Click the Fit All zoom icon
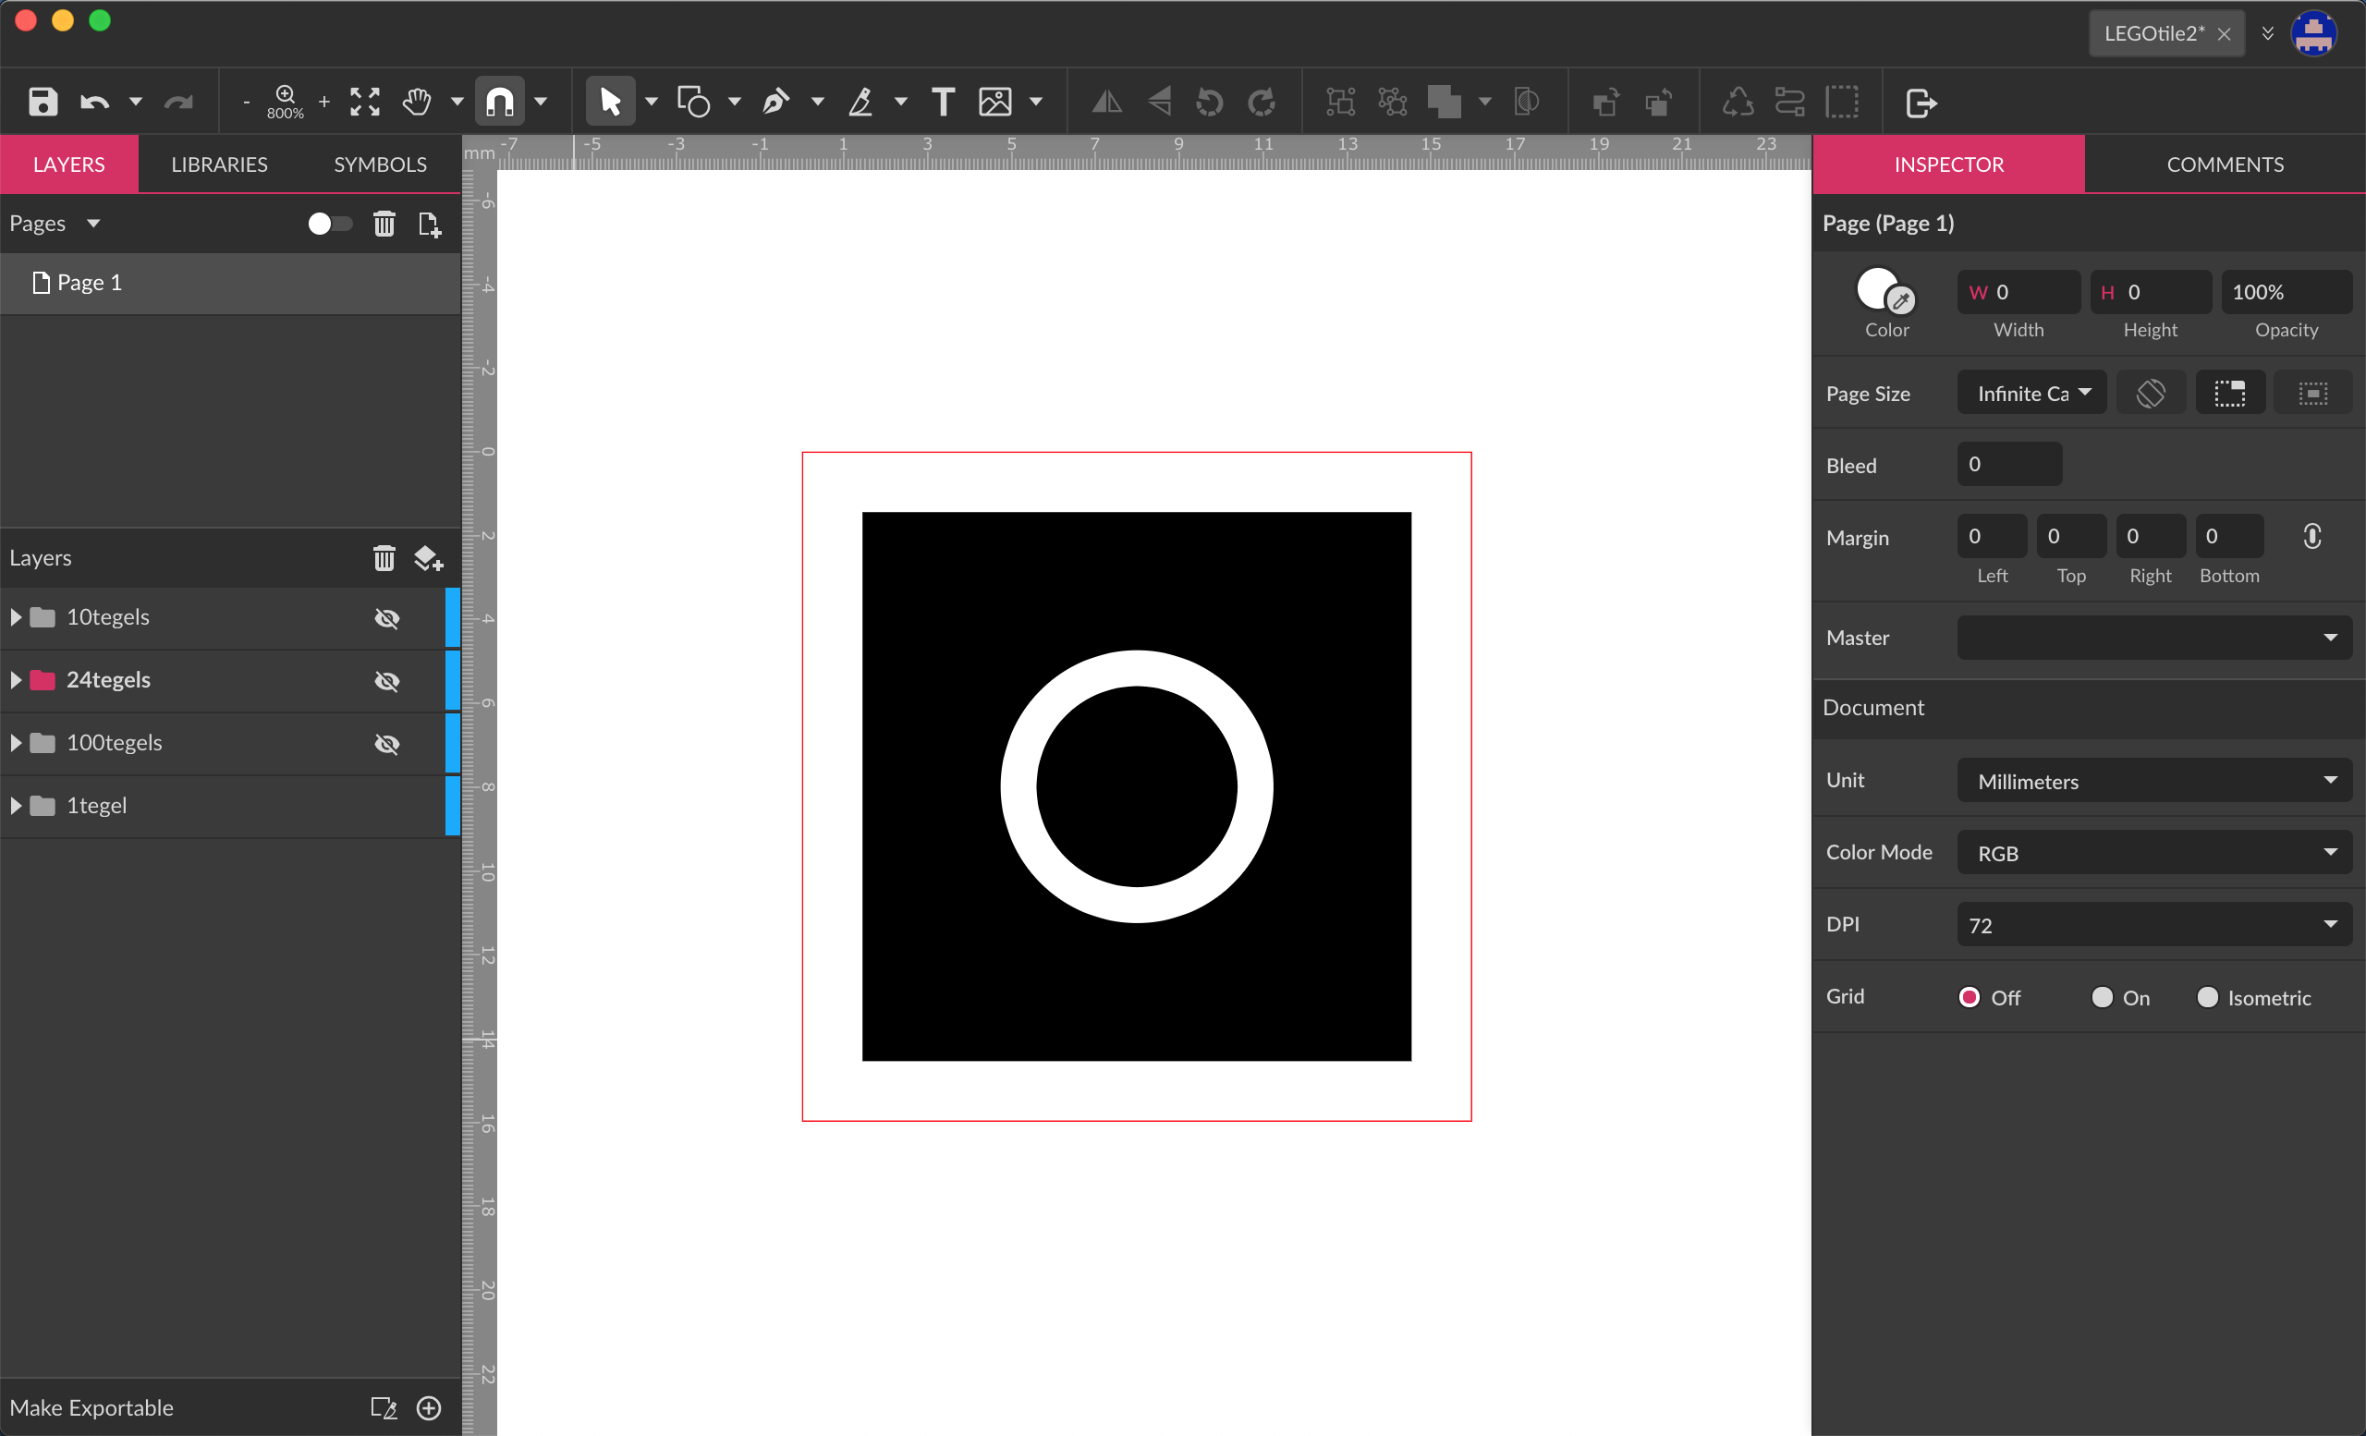2366x1436 pixels. (365, 102)
